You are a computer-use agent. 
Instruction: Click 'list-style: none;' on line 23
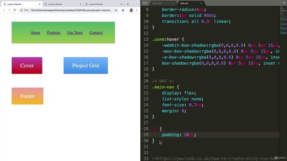point(183,99)
